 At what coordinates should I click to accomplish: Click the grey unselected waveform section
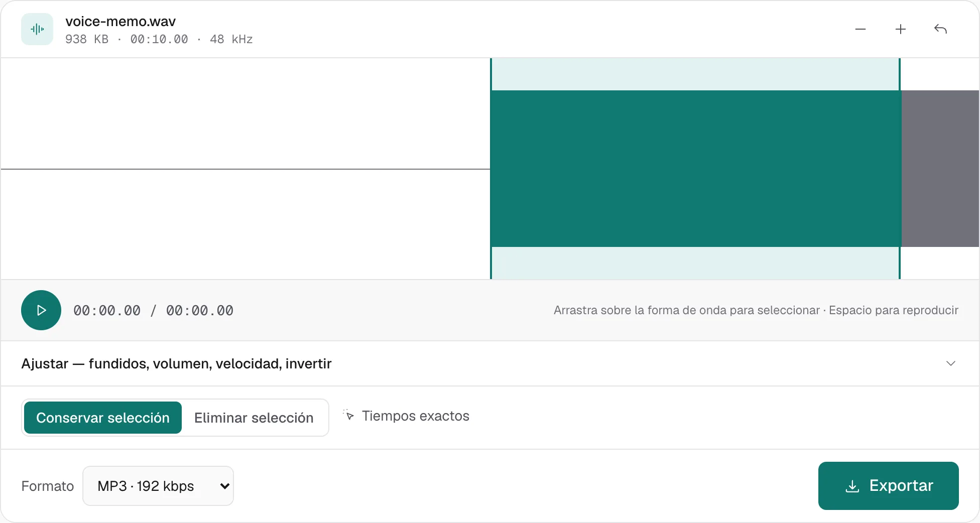[940, 169]
